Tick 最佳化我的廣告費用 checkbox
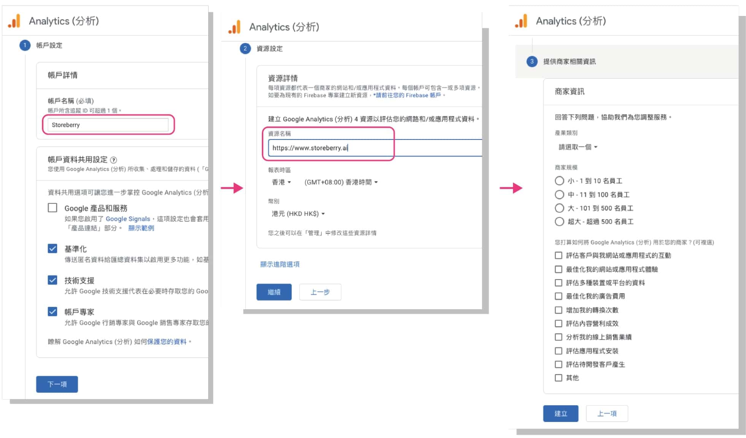This screenshot has height=438, width=746. click(x=558, y=296)
